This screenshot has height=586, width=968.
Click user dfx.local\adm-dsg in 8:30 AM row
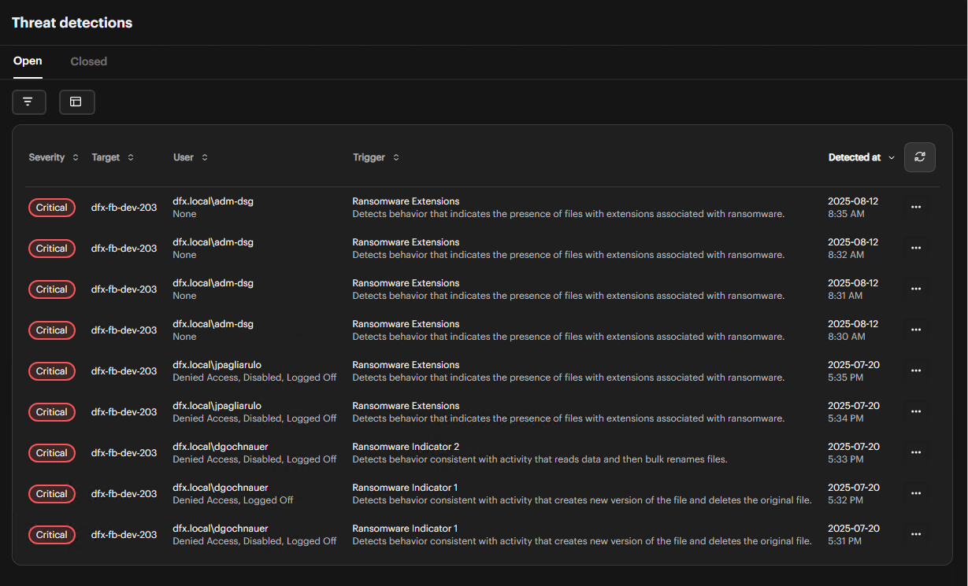pos(213,324)
